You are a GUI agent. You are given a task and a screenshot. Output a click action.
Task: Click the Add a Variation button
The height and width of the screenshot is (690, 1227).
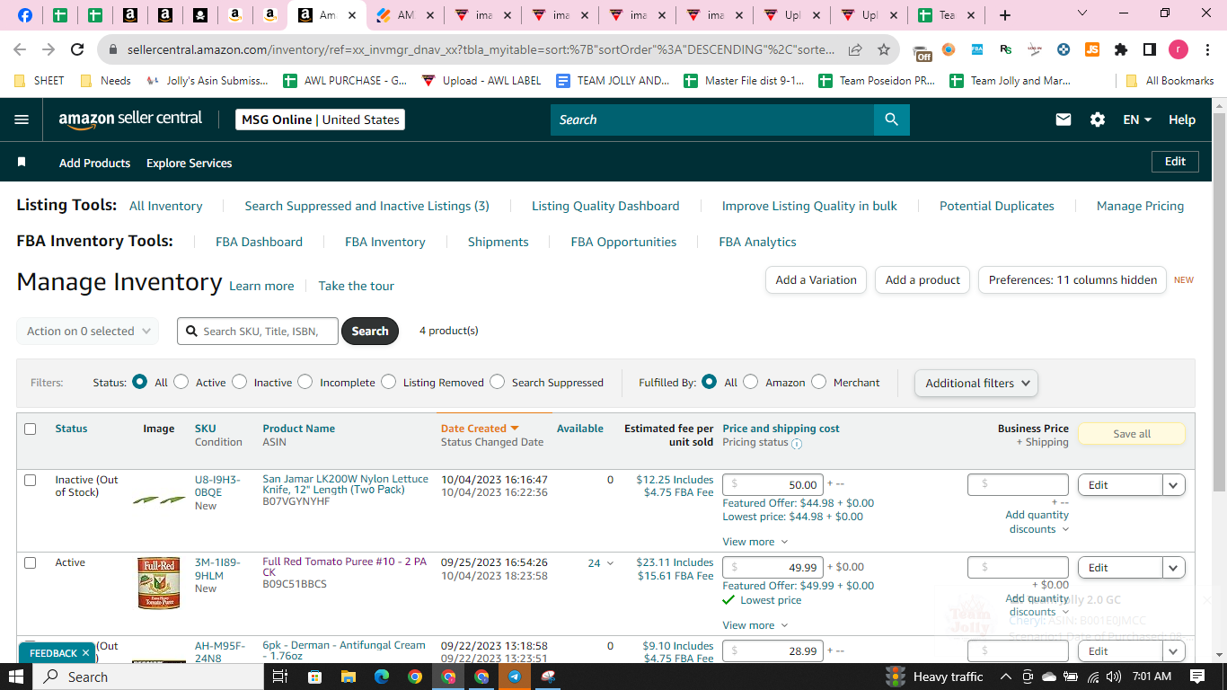coord(816,279)
